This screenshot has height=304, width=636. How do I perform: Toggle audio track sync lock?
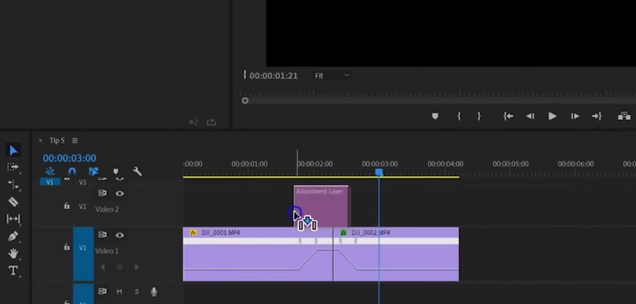coord(102,291)
